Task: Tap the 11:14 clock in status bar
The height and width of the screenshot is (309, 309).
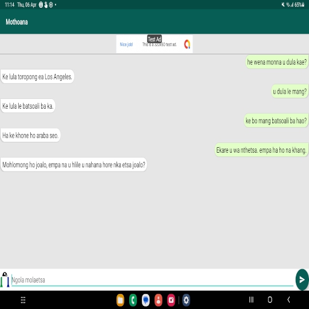Action: pyautogui.click(x=10, y=5)
